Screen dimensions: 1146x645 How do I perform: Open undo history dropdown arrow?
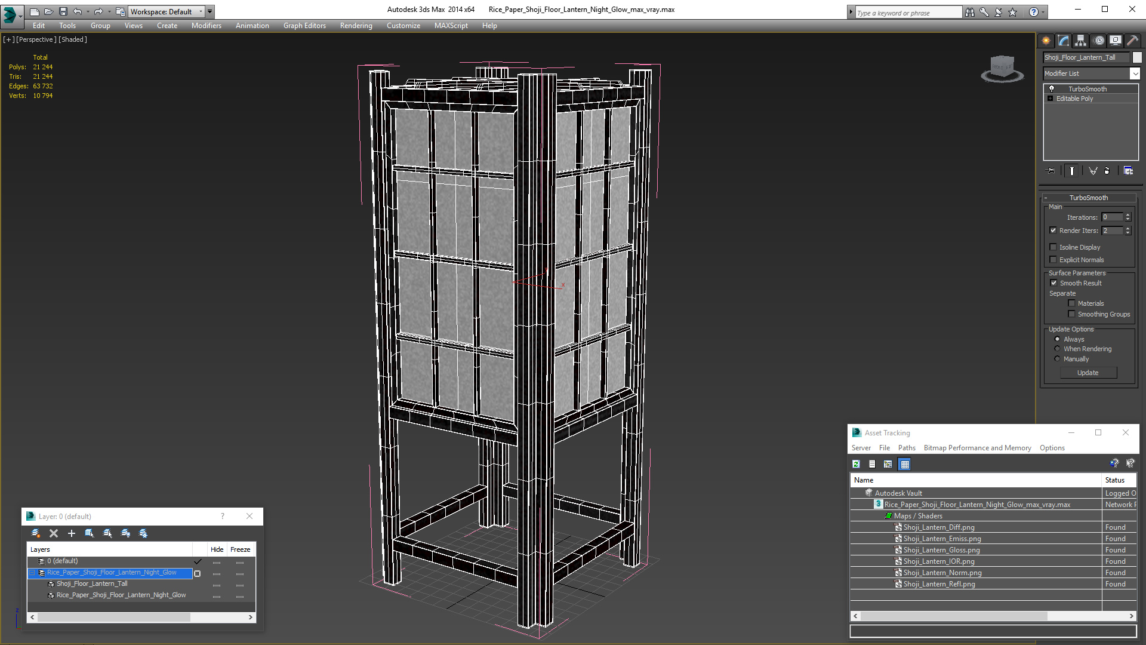coord(88,11)
